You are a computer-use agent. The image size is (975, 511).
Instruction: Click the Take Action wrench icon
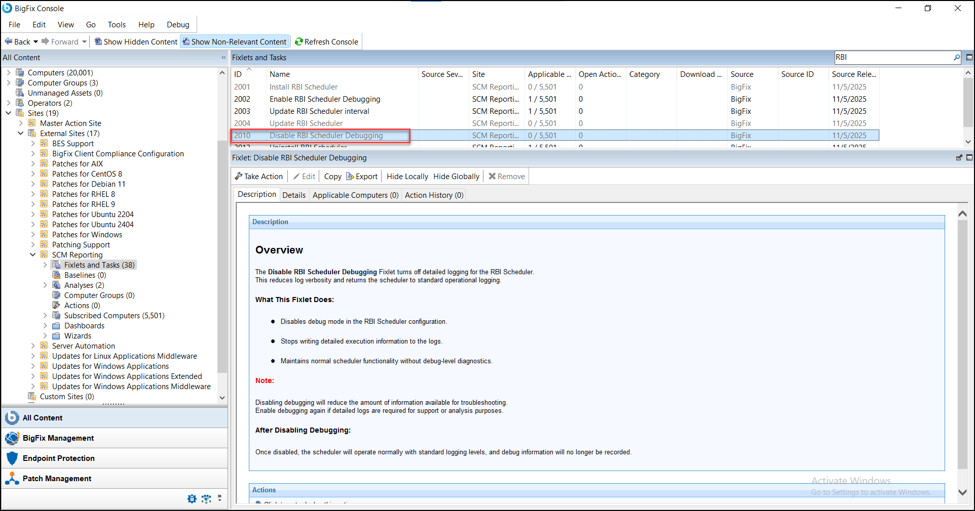pos(239,176)
